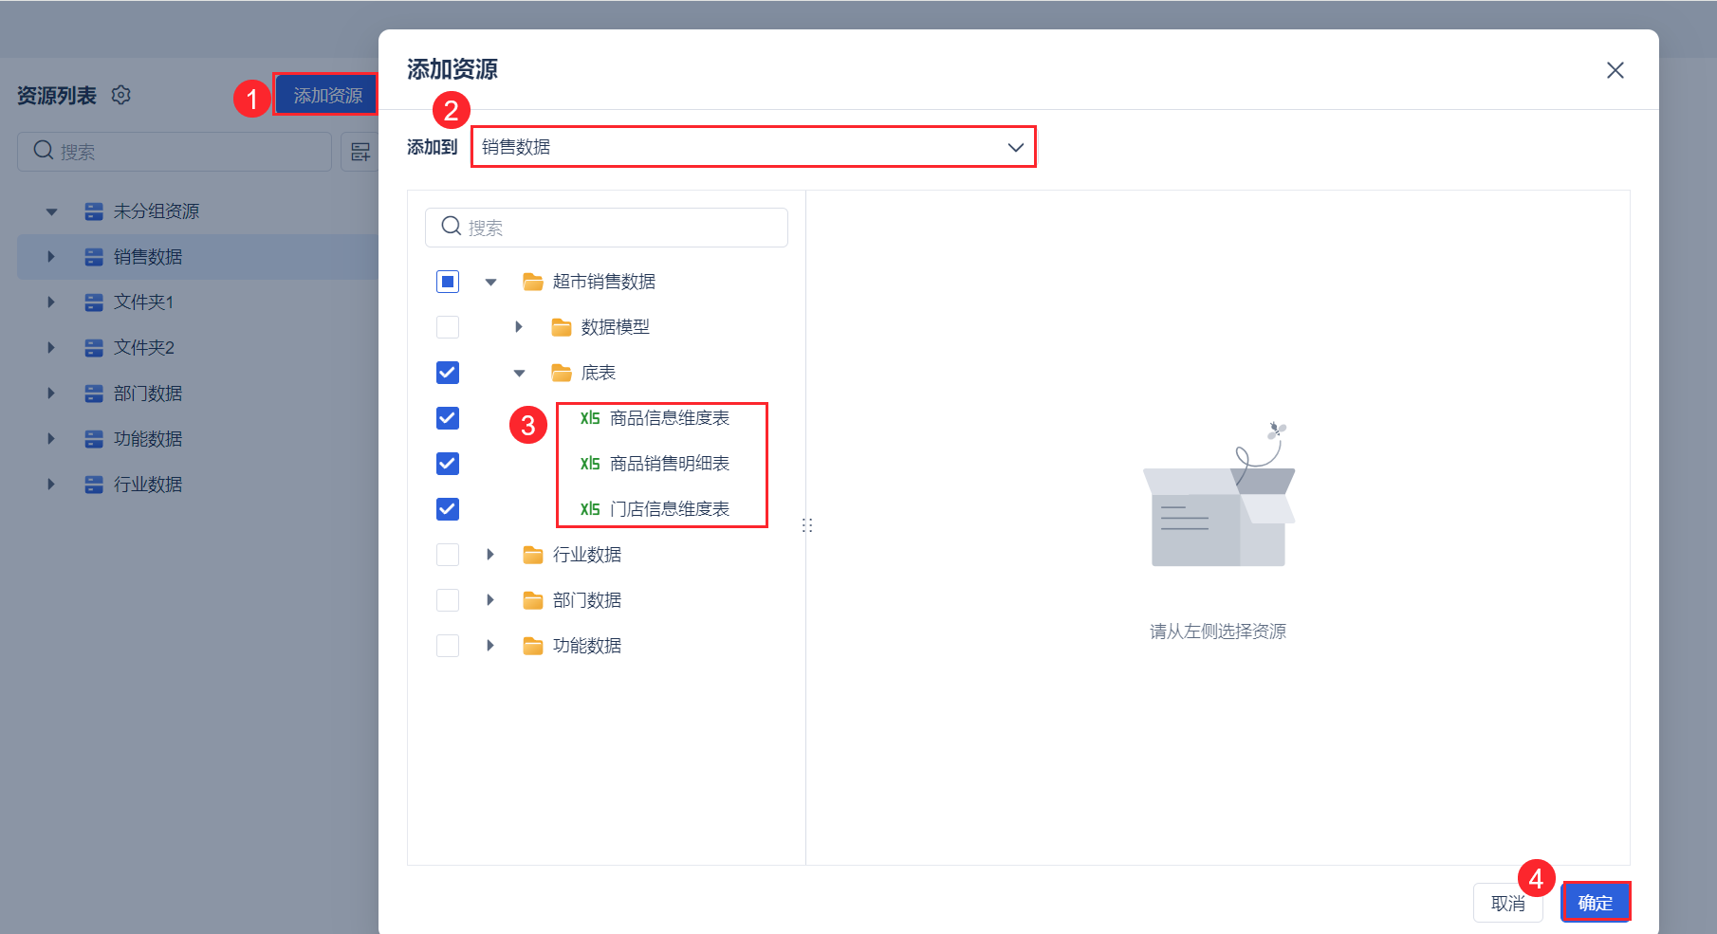1717x934 pixels.
Task: Uncheck the 商品销售明细表 checkbox
Action: (x=448, y=464)
